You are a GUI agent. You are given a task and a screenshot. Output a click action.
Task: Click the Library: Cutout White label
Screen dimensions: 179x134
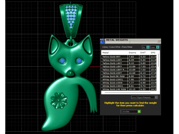pyautogui.click(x=117, y=47)
